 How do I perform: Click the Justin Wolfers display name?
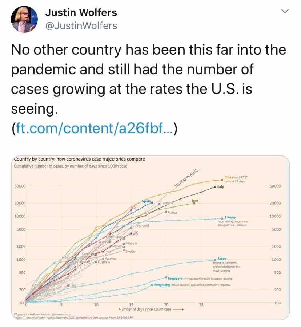(81, 12)
